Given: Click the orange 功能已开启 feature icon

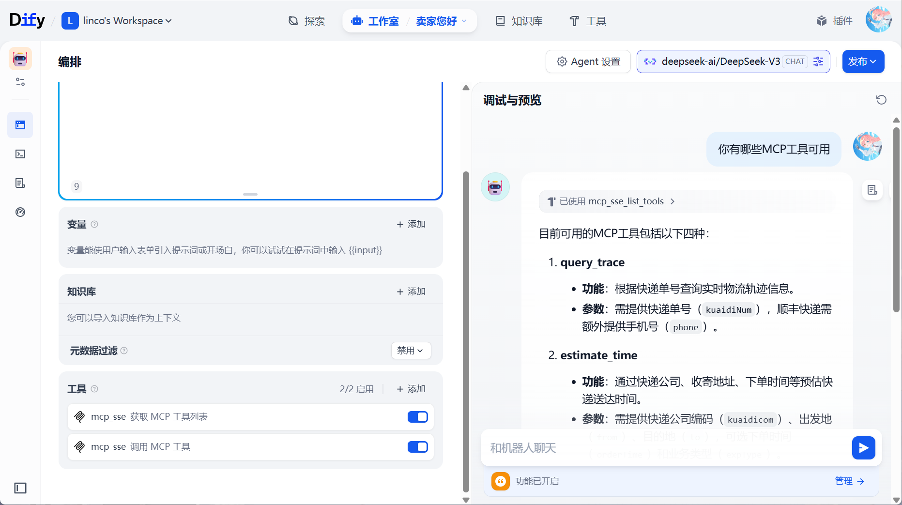Looking at the screenshot, I should [x=501, y=481].
